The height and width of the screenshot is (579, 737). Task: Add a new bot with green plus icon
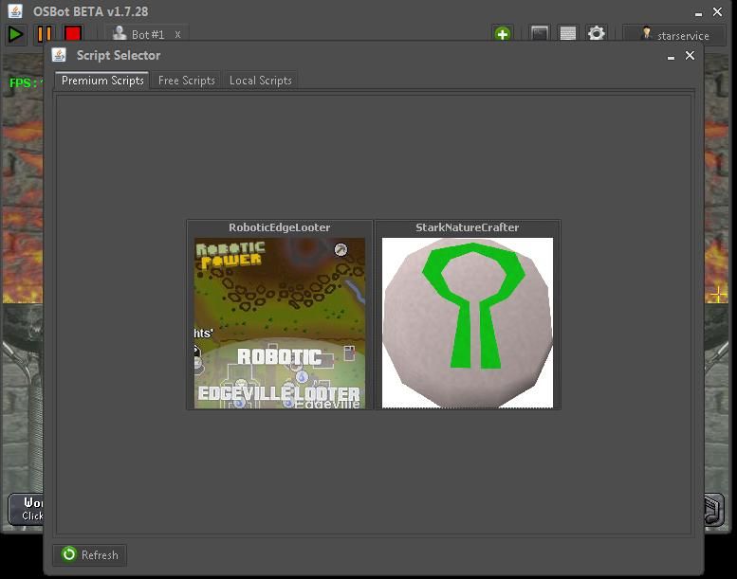502,34
